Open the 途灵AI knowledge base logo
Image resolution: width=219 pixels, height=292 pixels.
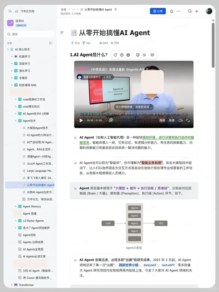10,23
